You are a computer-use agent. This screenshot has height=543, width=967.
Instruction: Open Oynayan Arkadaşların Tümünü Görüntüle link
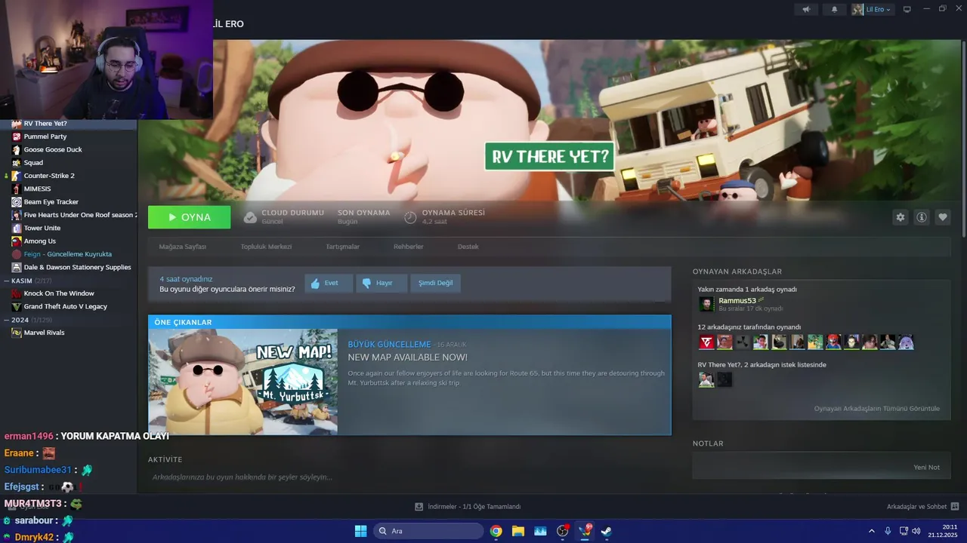(x=876, y=409)
